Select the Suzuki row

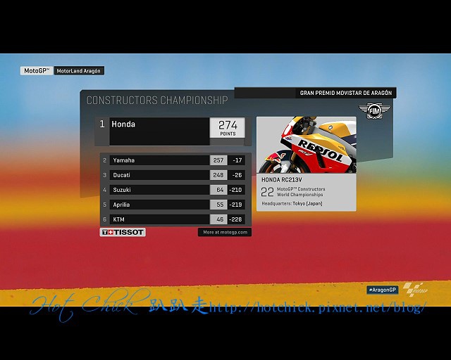[x=174, y=190]
